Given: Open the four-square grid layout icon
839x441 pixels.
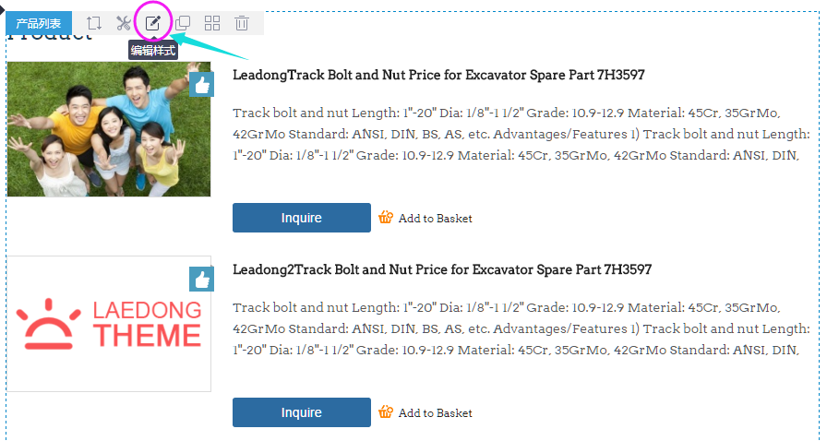Looking at the screenshot, I should point(212,23).
